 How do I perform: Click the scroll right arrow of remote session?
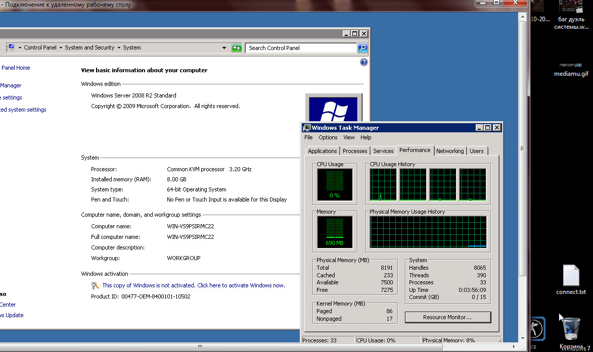pyautogui.click(x=514, y=346)
